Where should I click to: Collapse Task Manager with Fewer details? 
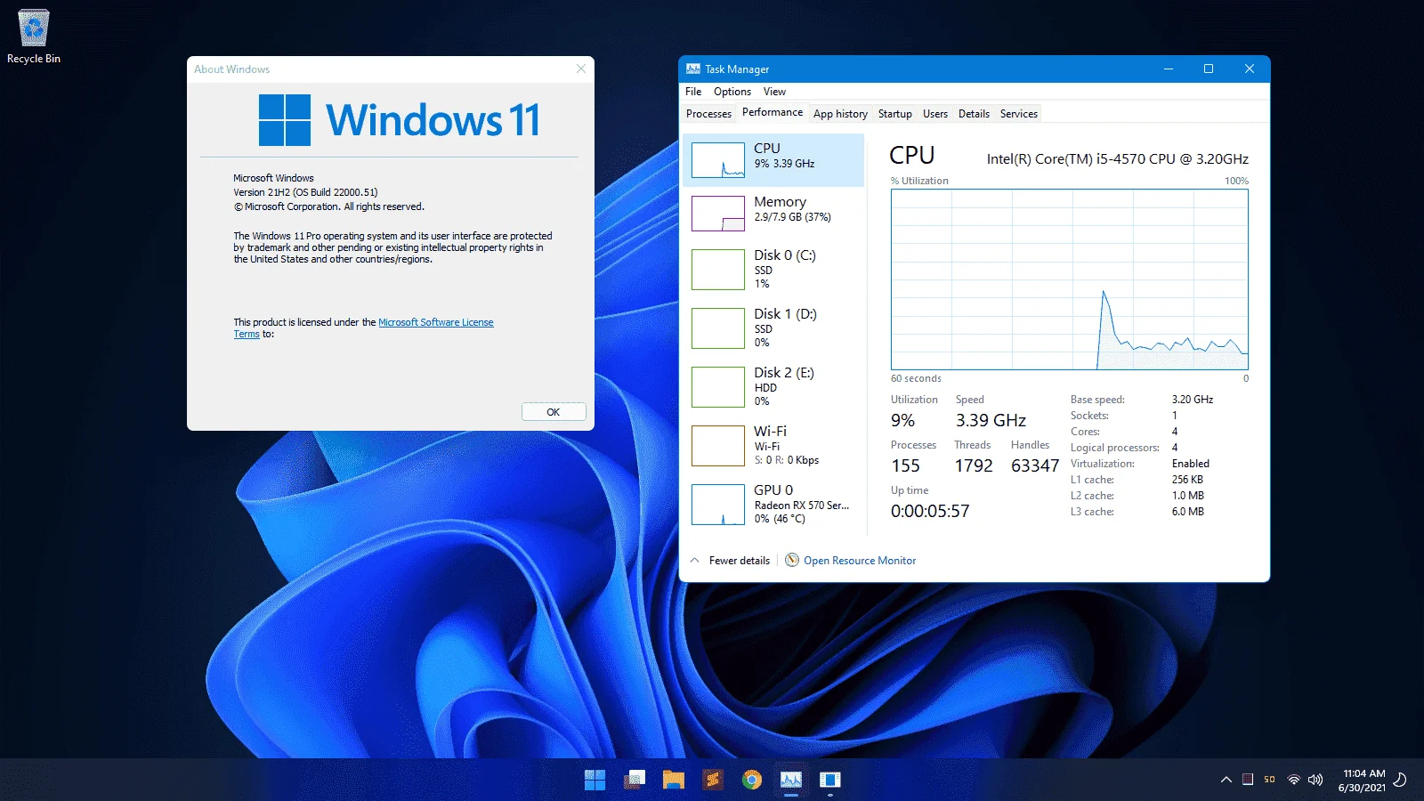click(x=731, y=561)
